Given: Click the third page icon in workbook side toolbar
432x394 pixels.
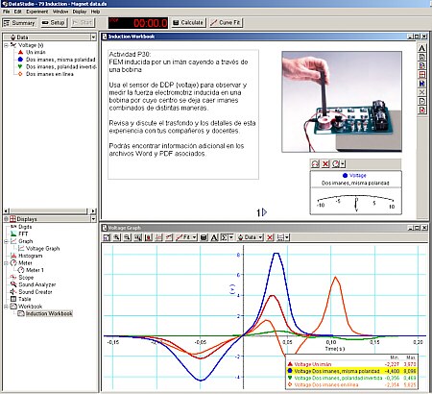Looking at the screenshot, I should coord(422,66).
